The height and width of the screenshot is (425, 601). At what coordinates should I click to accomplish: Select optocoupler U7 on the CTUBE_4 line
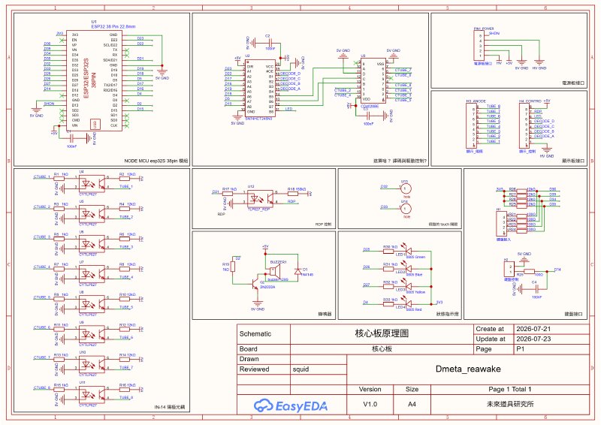pos(92,274)
